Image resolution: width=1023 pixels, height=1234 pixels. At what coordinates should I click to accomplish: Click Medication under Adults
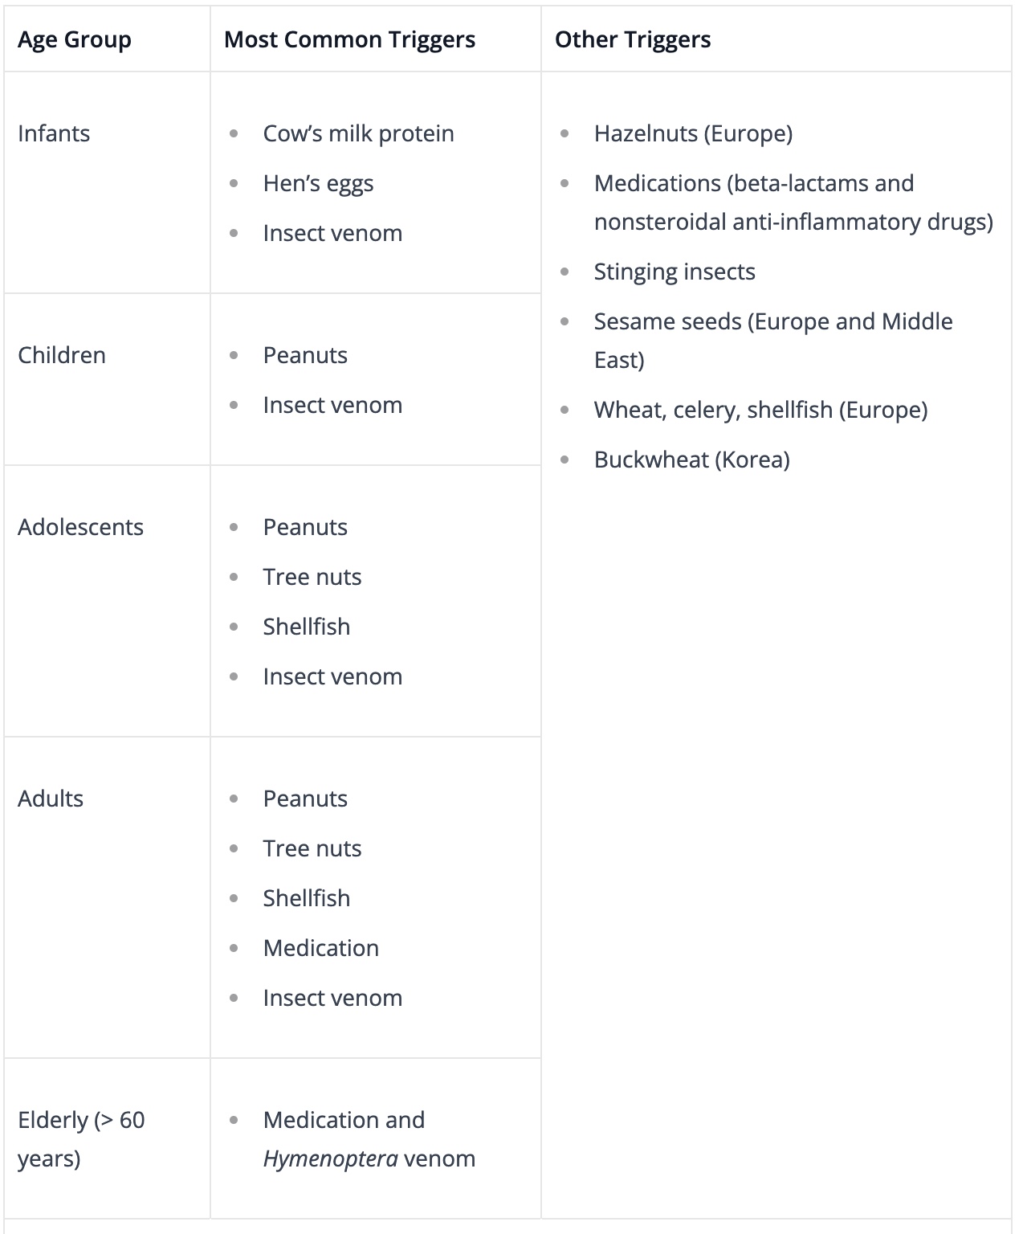321,948
